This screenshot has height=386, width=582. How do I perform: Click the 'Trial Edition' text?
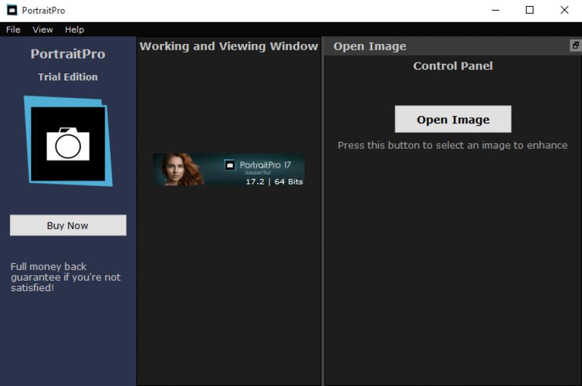coord(68,77)
